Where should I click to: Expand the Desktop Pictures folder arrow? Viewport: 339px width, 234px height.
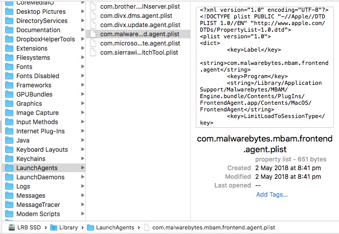(83, 11)
